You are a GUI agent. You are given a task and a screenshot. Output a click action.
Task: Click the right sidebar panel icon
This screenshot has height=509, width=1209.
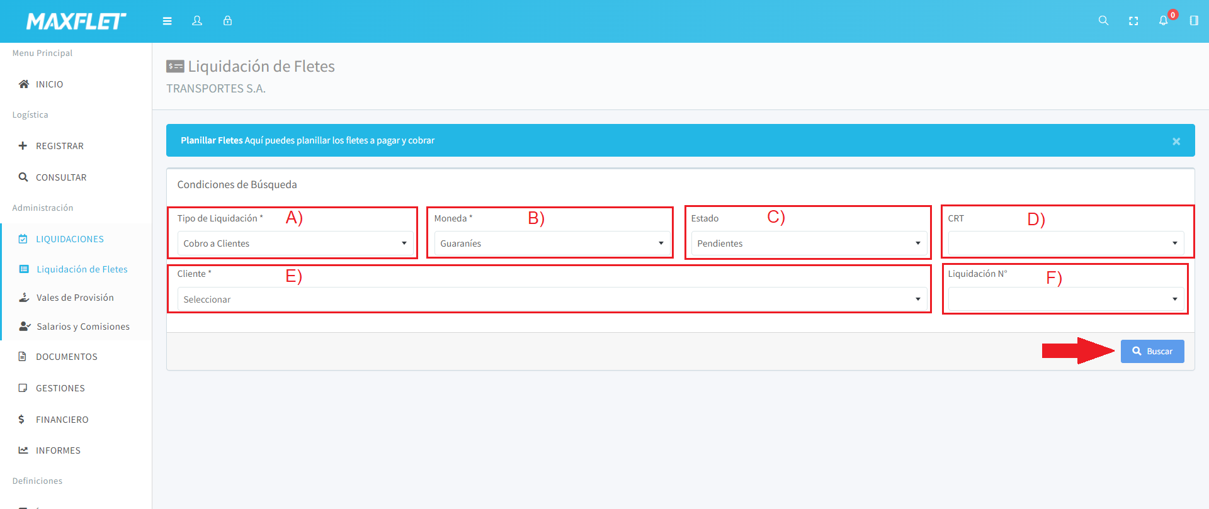[1193, 21]
